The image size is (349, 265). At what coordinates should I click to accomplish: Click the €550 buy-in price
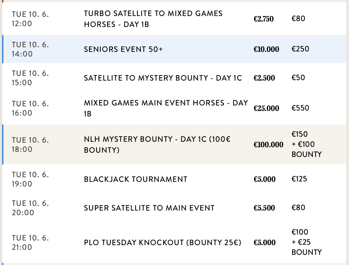pos(300,108)
